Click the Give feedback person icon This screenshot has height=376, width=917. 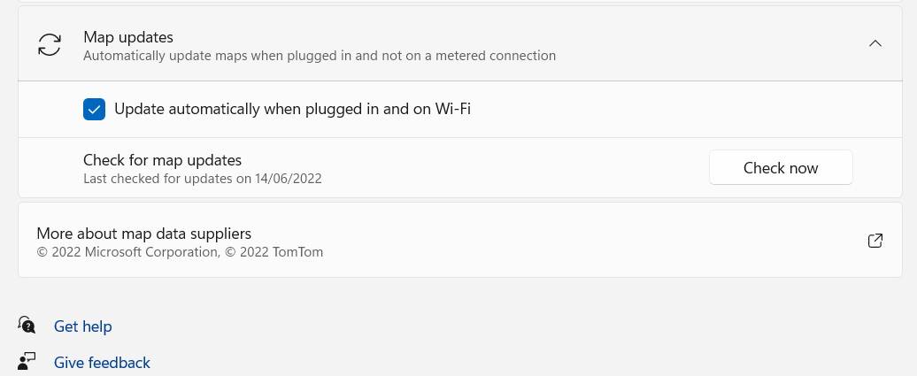[x=27, y=362]
